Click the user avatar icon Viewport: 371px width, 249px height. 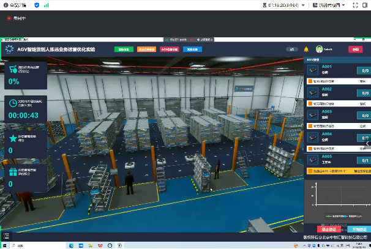pyautogui.click(x=319, y=50)
